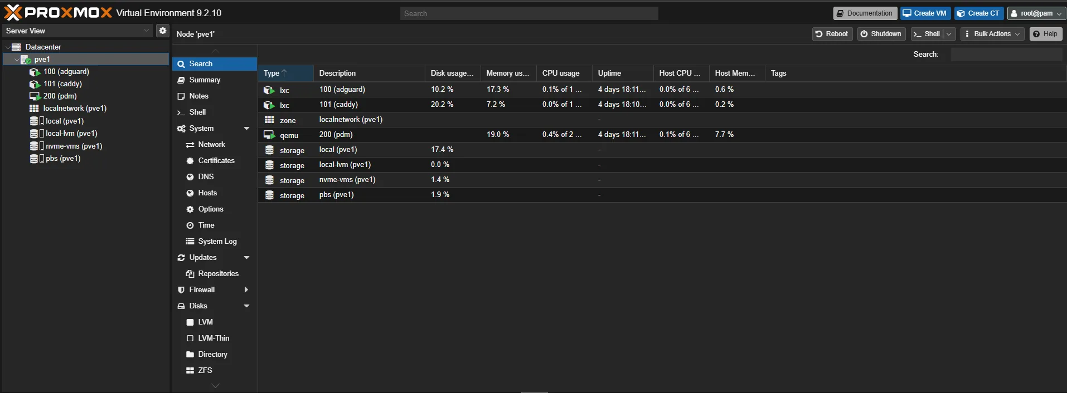
Task: Select container 100 (adguard) icon in tree
Action: click(x=35, y=72)
